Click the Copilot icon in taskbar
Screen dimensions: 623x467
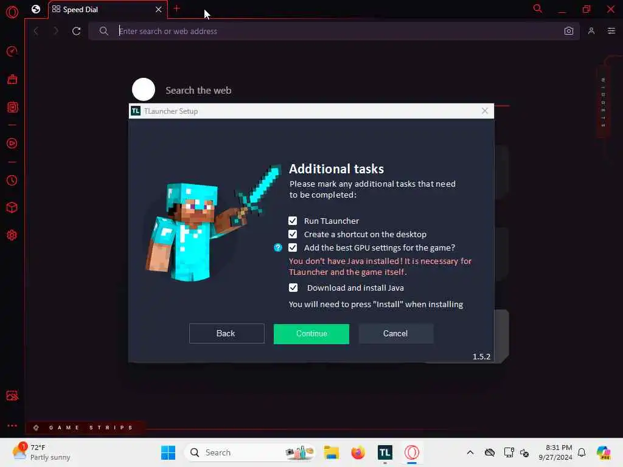pos(604,452)
